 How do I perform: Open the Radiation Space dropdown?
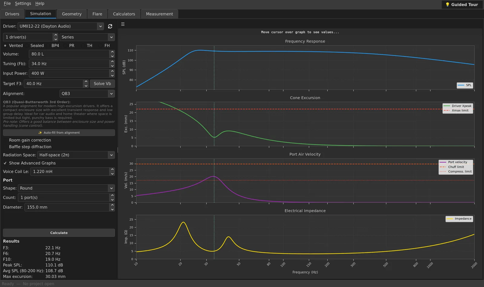76,155
